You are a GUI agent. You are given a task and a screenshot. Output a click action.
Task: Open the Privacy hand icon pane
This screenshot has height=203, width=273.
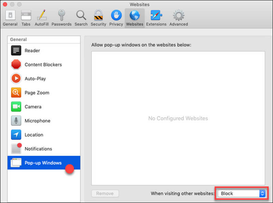[x=116, y=18]
